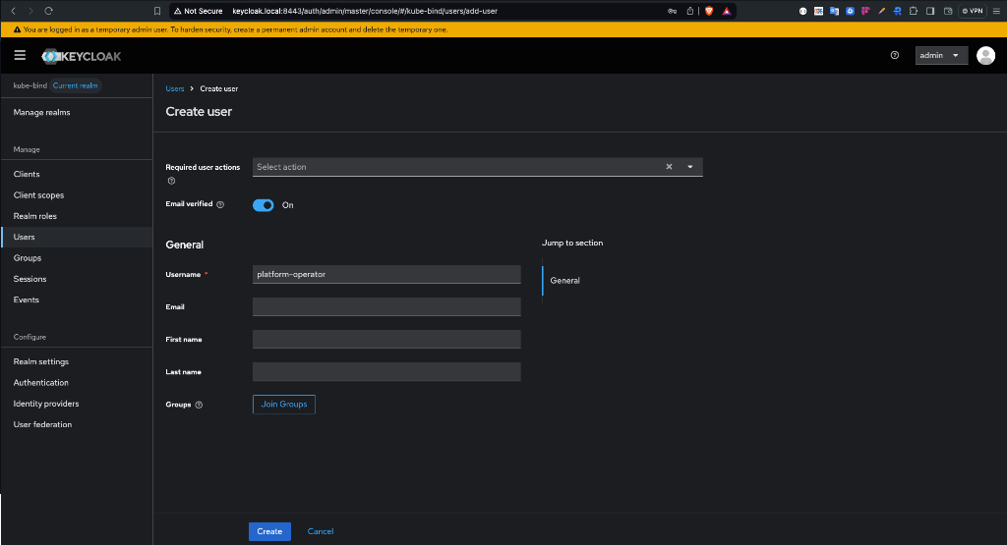Cancel user creation
This screenshot has height=545, width=1007.
[321, 531]
